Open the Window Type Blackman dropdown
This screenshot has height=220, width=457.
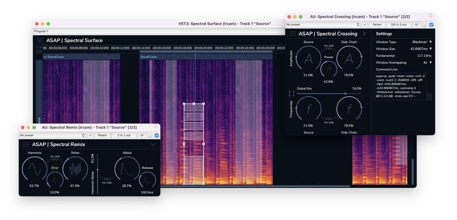coord(422,42)
